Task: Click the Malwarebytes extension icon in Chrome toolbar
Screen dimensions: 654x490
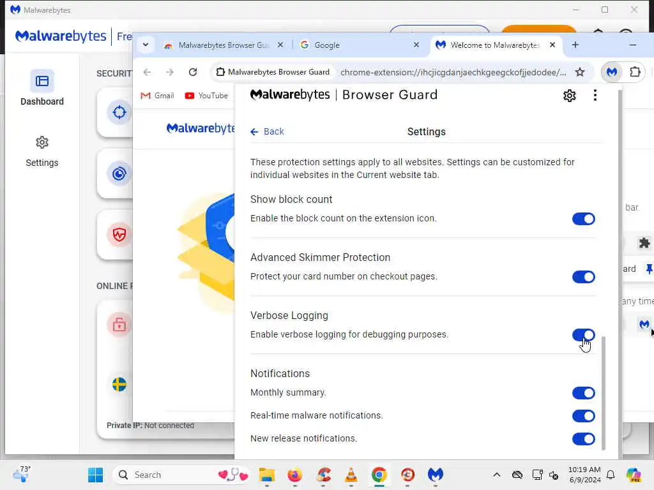Action: (612, 72)
